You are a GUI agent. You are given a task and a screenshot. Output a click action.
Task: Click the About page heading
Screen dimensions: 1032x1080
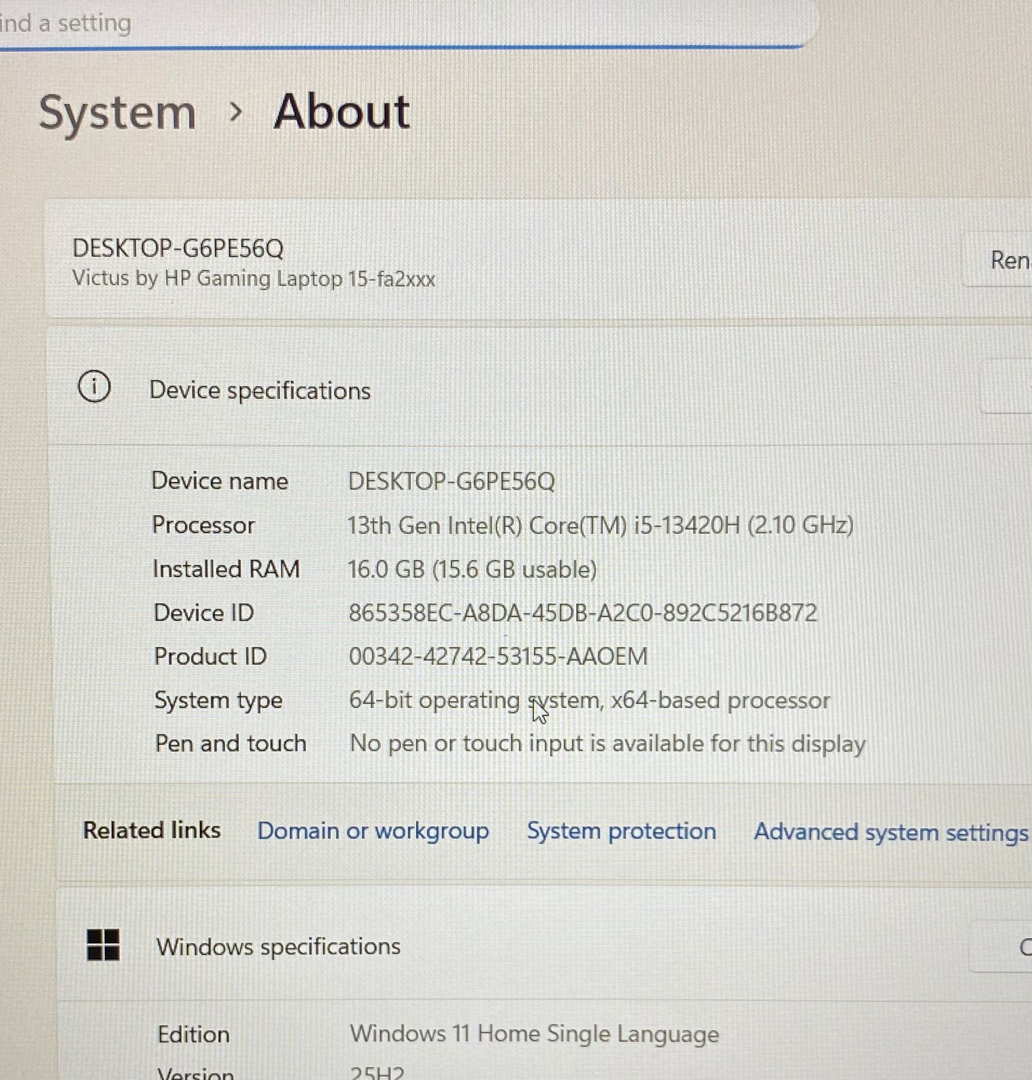click(x=342, y=111)
